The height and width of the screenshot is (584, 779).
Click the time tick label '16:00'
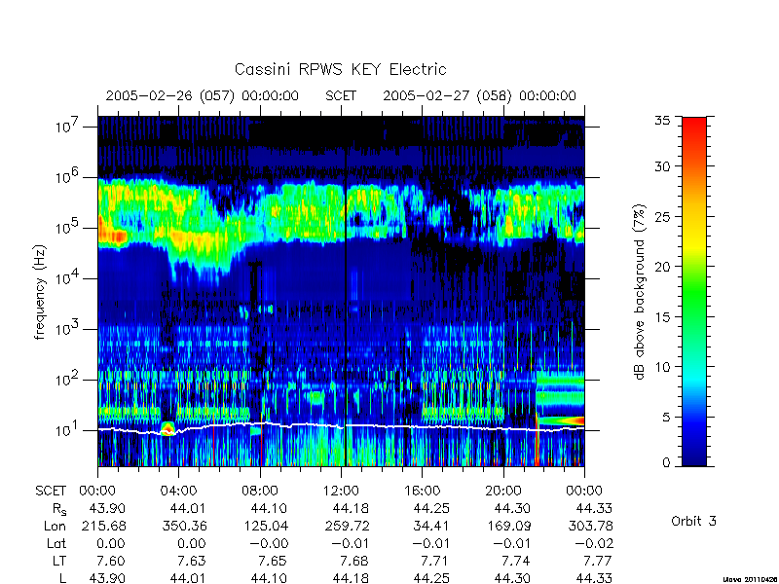coord(422,492)
